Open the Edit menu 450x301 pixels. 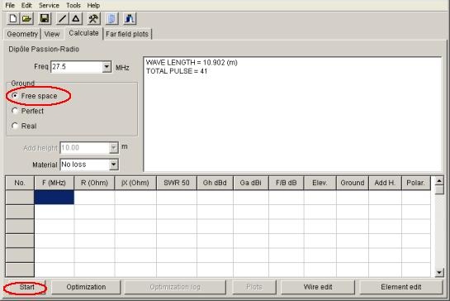click(26, 5)
